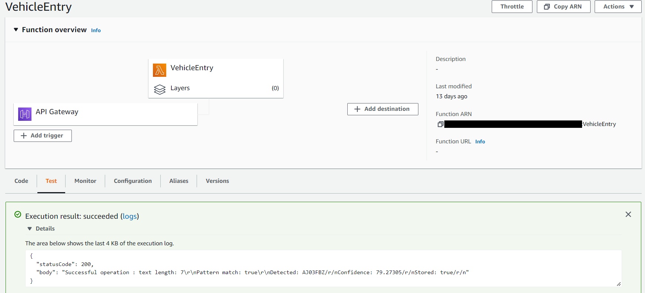
Task: Open the Monitor tab
Action: pos(85,181)
